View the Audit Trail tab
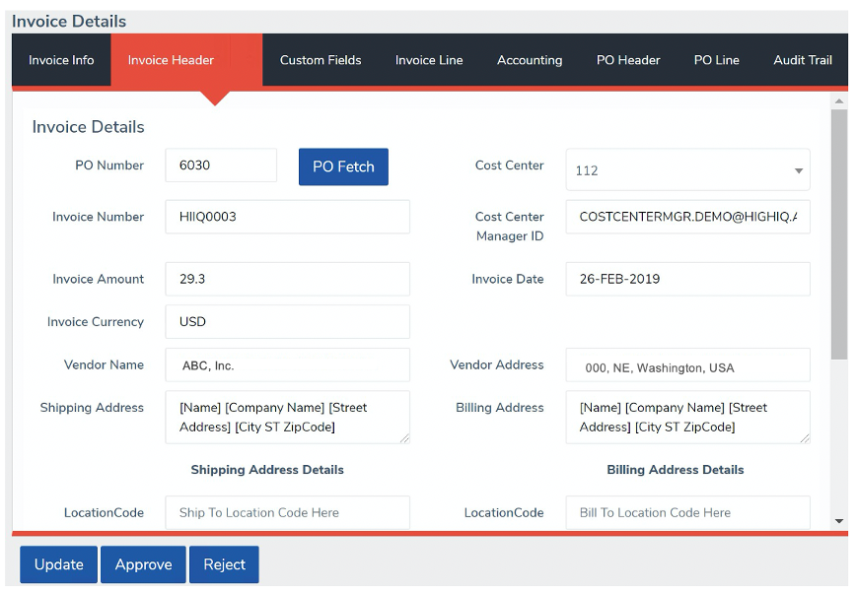This screenshot has width=856, height=593. pos(803,60)
